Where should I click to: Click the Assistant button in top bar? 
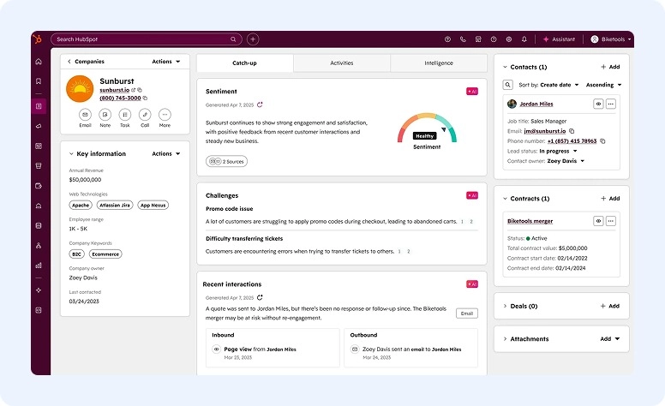[x=559, y=39]
